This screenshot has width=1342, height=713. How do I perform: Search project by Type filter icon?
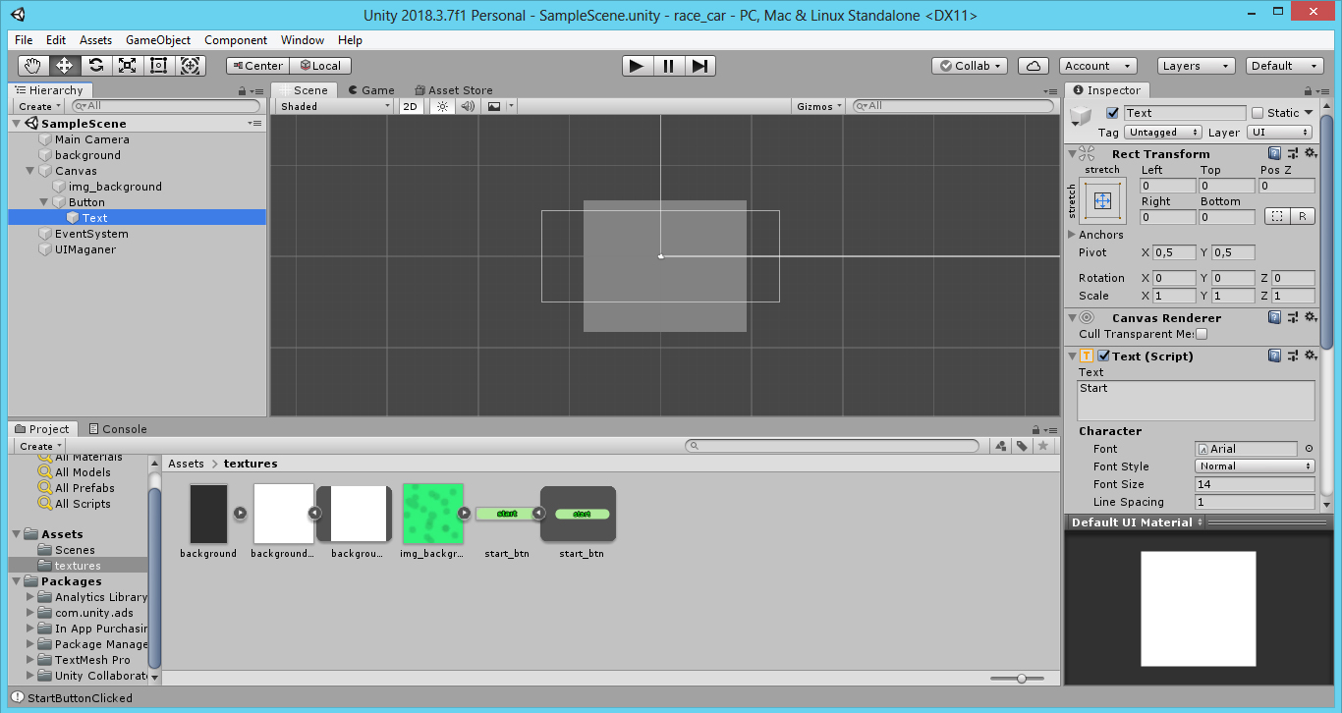1001,446
